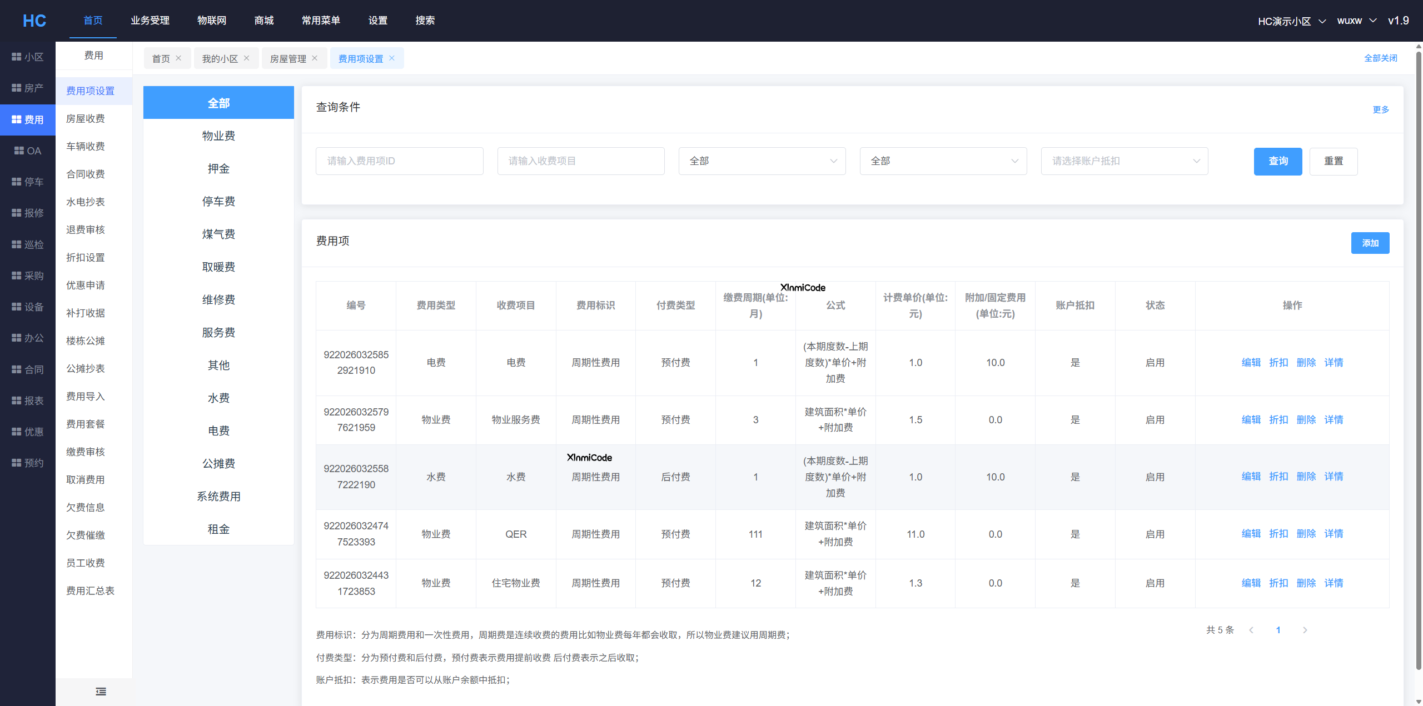
Task: Go to next page arrow in pagination
Action: click(x=1305, y=630)
